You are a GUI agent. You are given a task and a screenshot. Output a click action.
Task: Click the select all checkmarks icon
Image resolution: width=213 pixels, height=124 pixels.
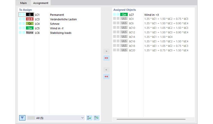89,118
